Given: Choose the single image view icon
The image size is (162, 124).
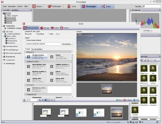Looking at the screenshot, I should (x=48, y=100).
